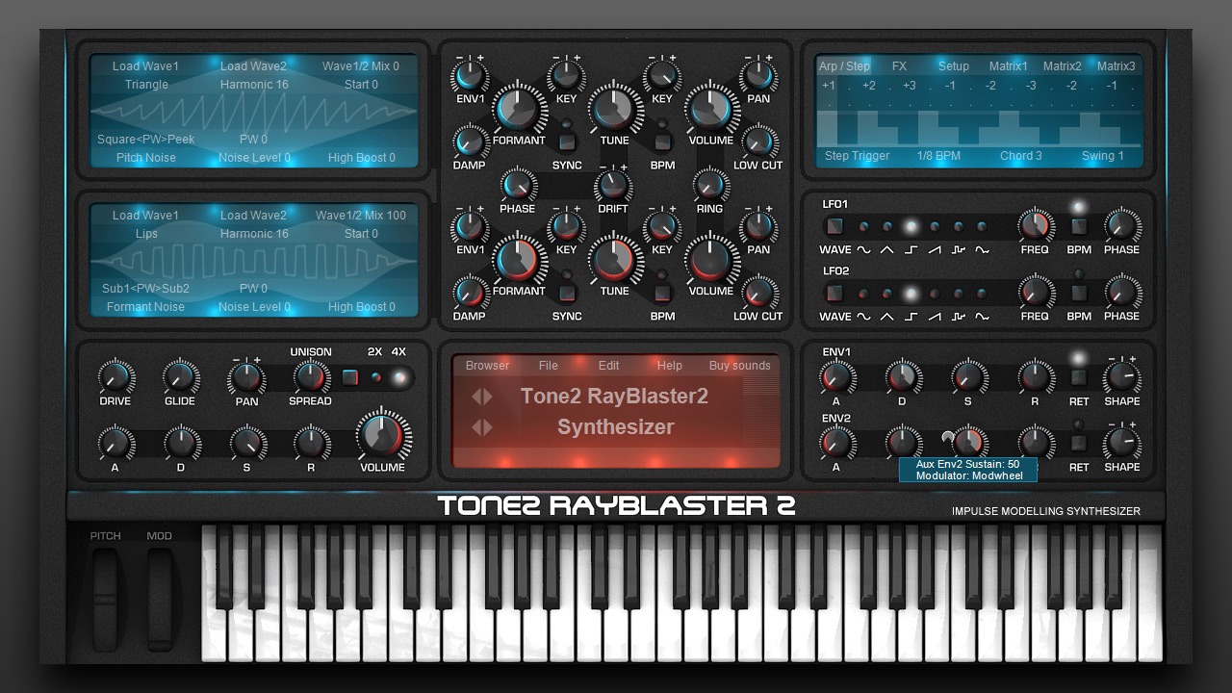The image size is (1232, 693).
Task: Open the 'Pitch Noise' selector
Action: pos(146,158)
